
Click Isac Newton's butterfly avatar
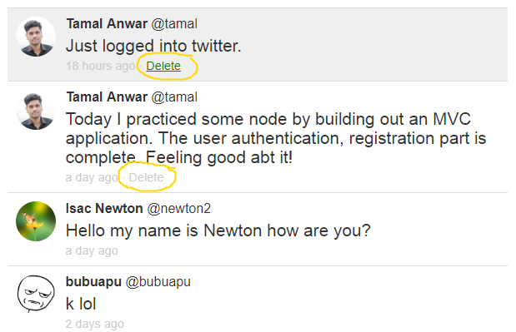(x=36, y=221)
